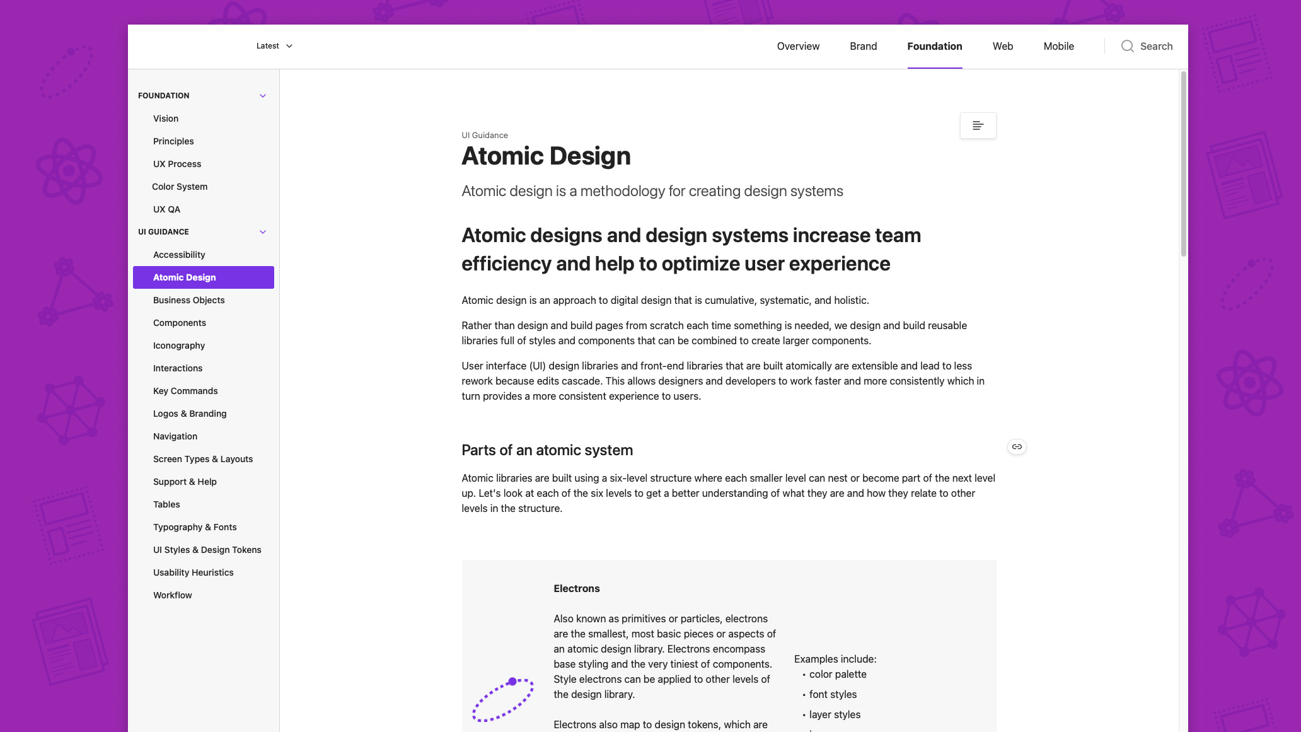Go to the Mobile tab
The height and width of the screenshot is (732, 1301).
coord(1058,46)
